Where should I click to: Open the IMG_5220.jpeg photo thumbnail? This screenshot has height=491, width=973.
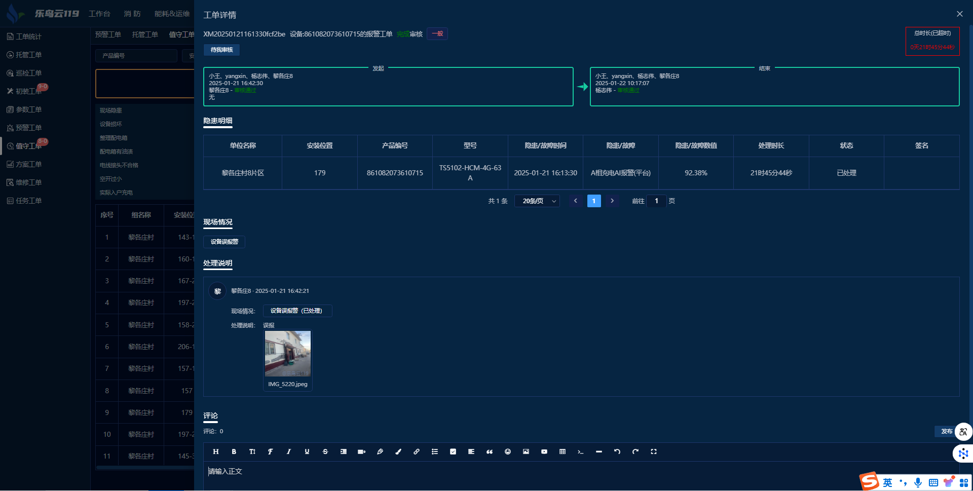click(x=288, y=354)
